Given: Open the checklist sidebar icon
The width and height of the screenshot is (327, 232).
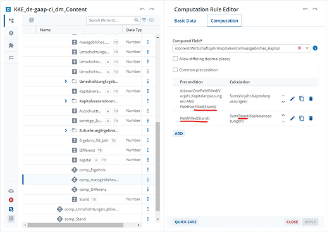Looking at the screenshot, I should (11, 58).
